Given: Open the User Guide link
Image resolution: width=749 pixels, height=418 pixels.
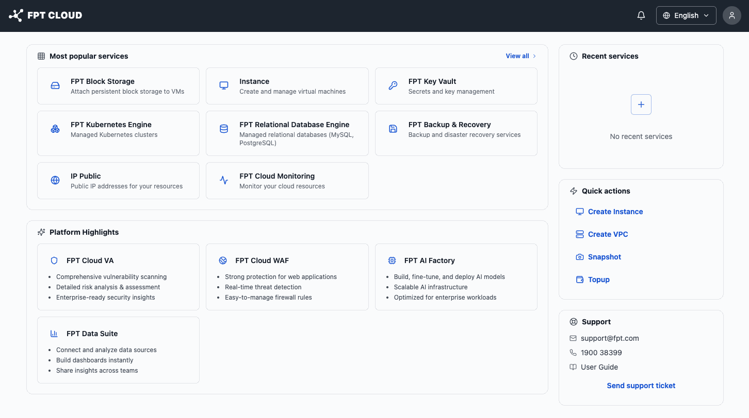Looking at the screenshot, I should point(599,367).
